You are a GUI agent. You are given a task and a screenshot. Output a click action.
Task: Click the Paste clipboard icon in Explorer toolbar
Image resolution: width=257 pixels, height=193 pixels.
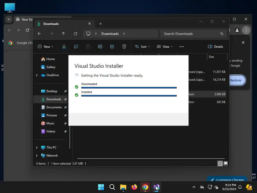pos(88,46)
